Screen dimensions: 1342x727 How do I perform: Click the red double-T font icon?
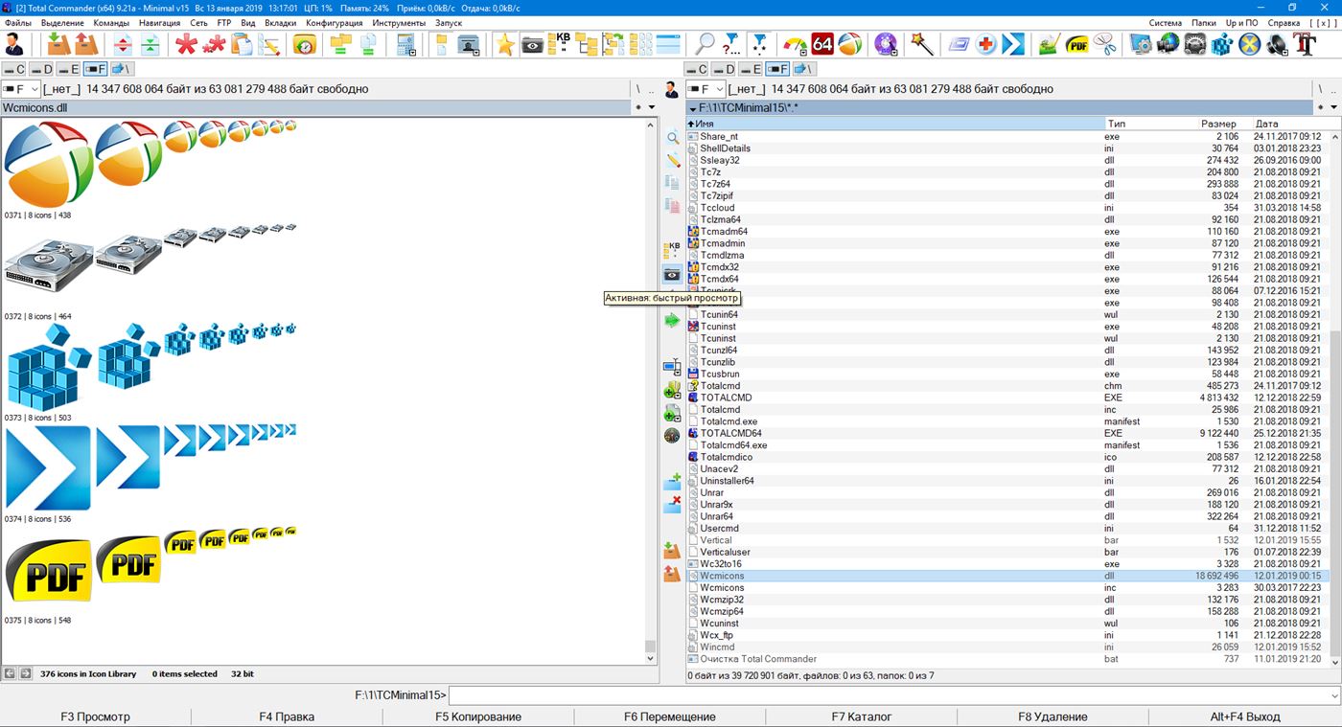1304,44
